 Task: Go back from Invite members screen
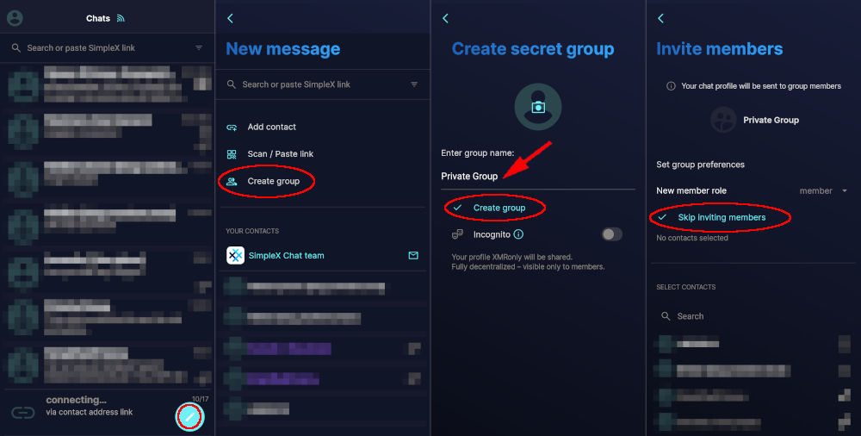660,18
